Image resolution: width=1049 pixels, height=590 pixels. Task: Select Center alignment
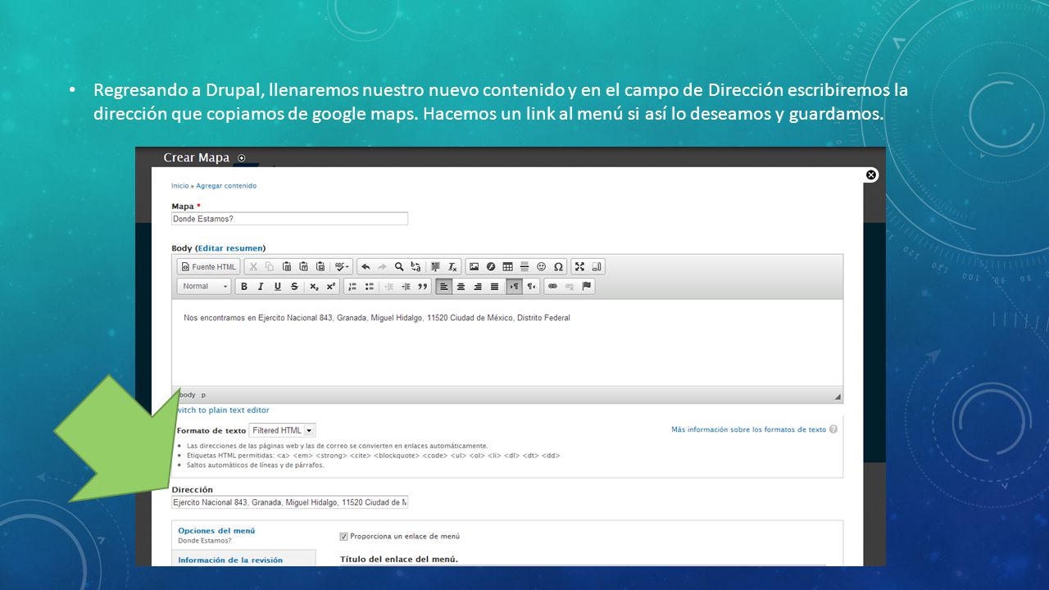pyautogui.click(x=461, y=286)
